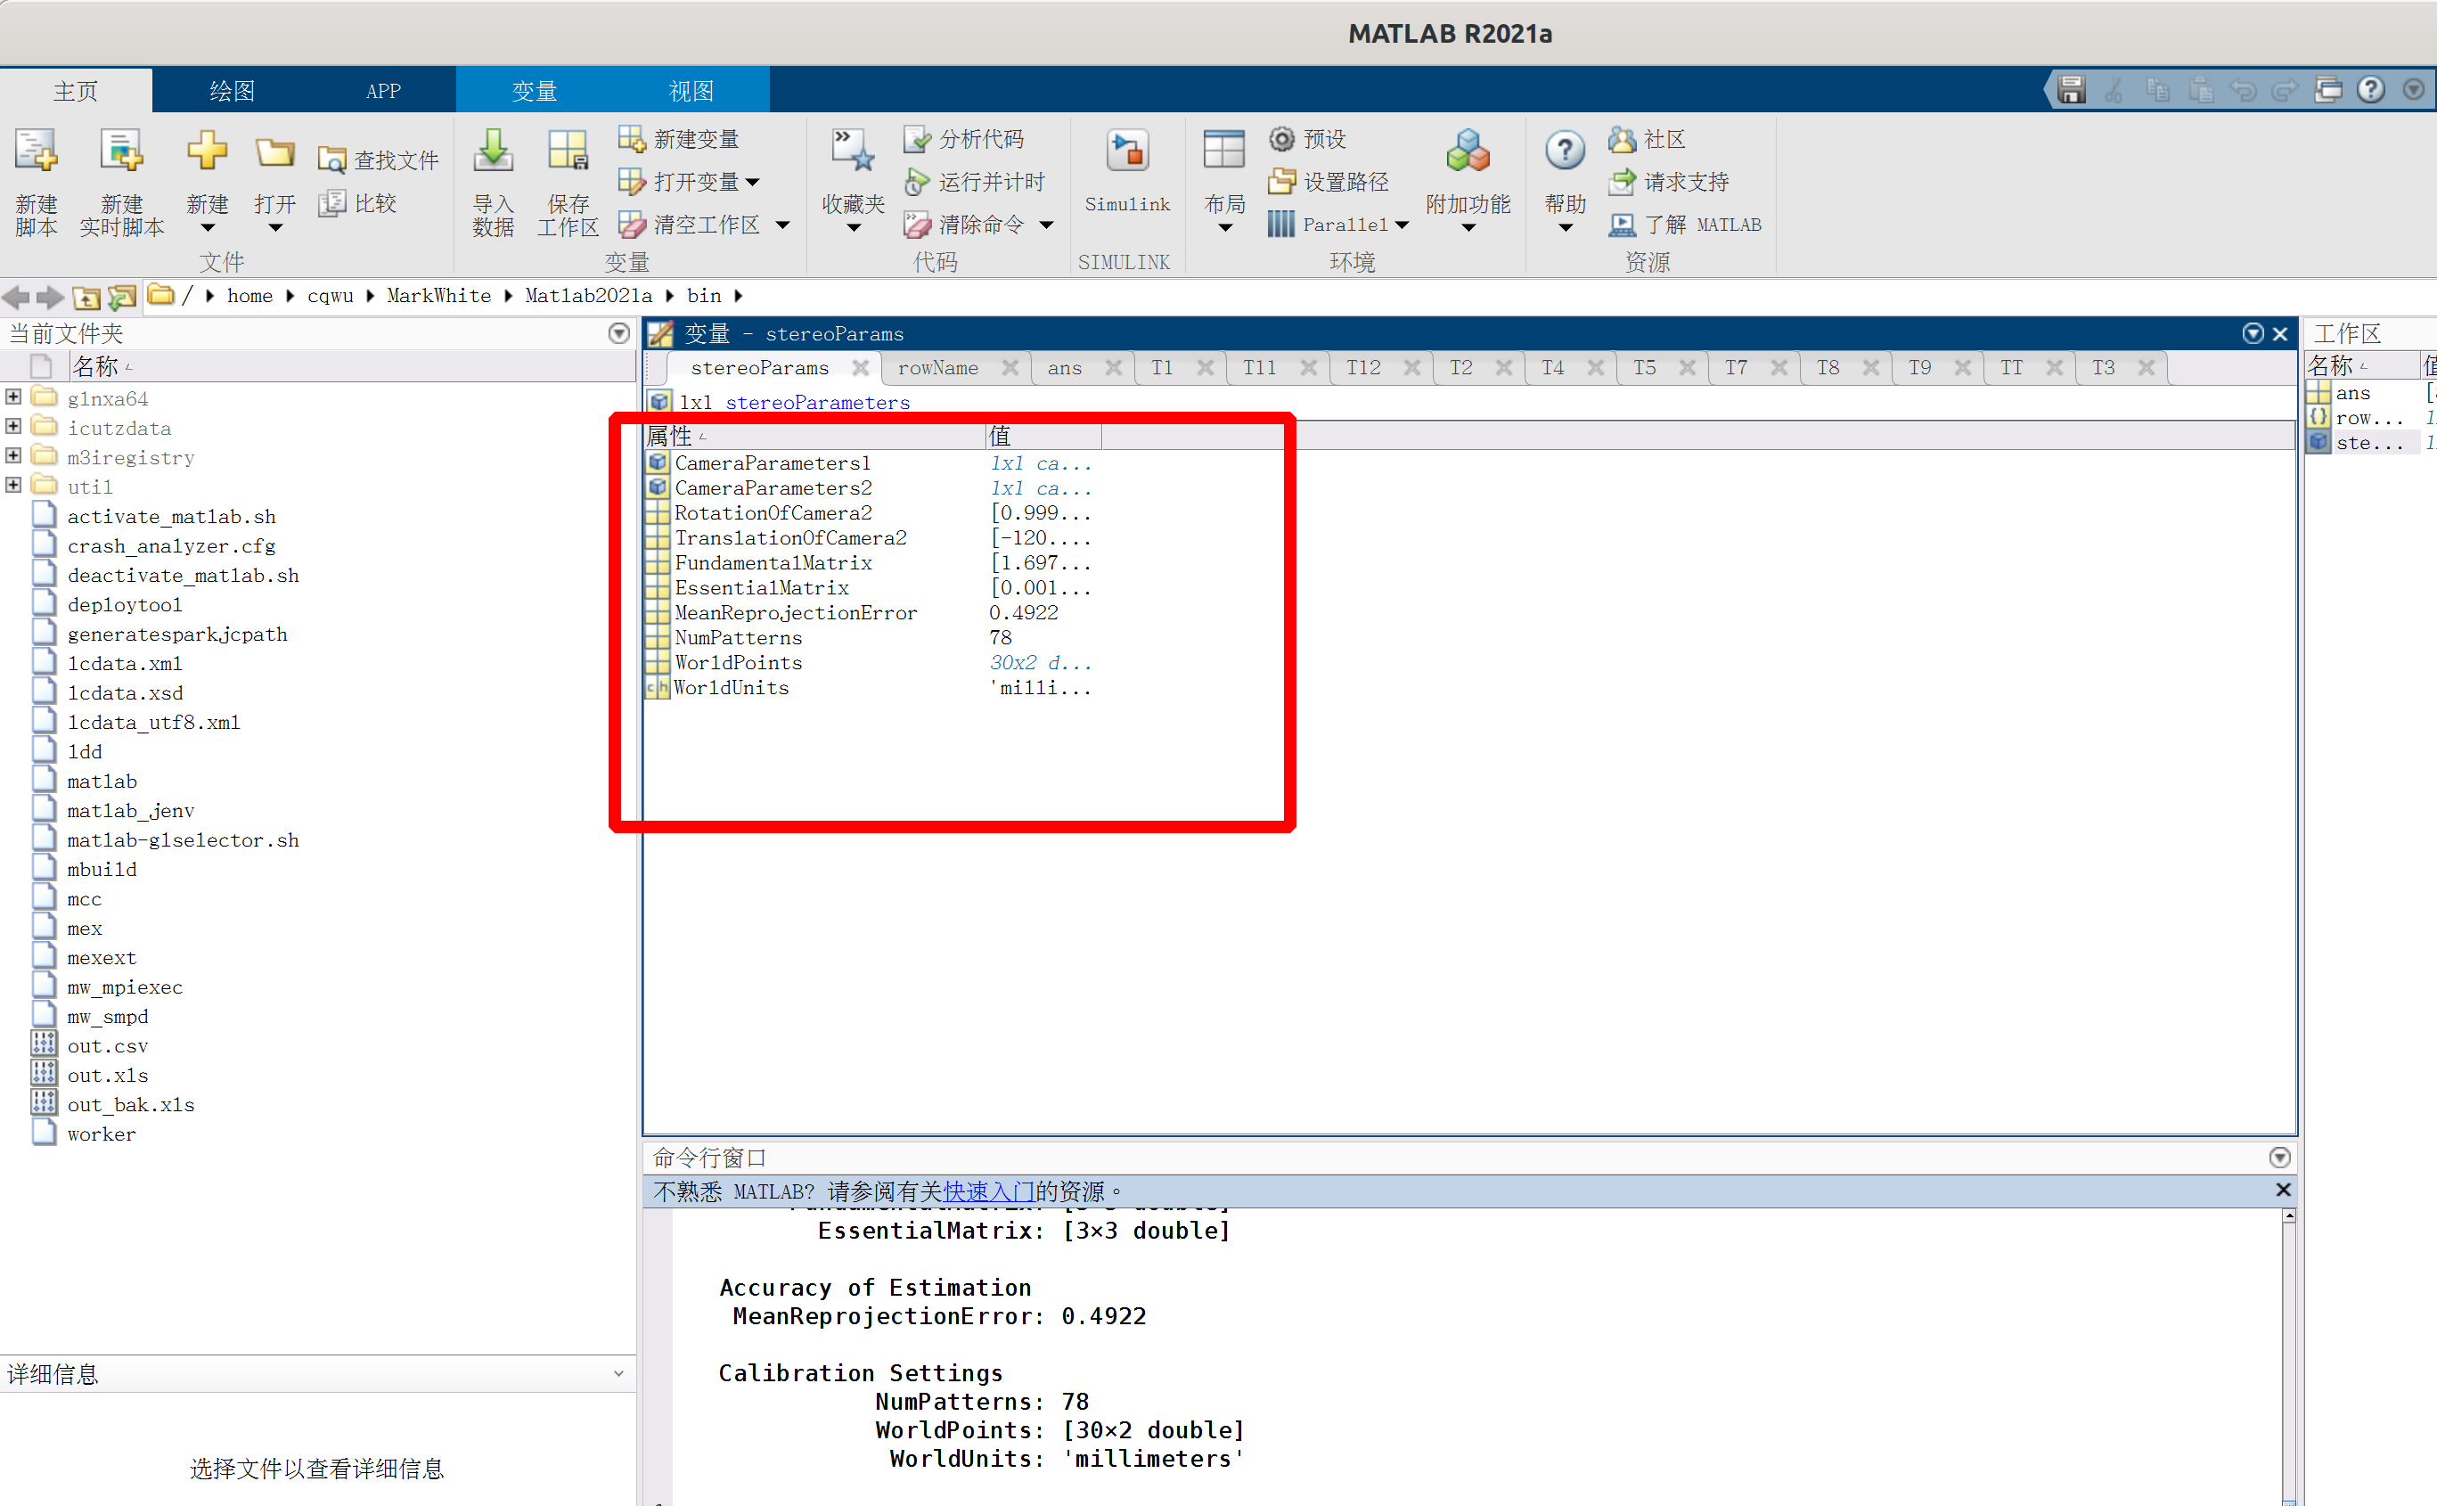Click the Analyze Code (分析代码) icon
This screenshot has height=1506, width=2437.
(x=915, y=138)
